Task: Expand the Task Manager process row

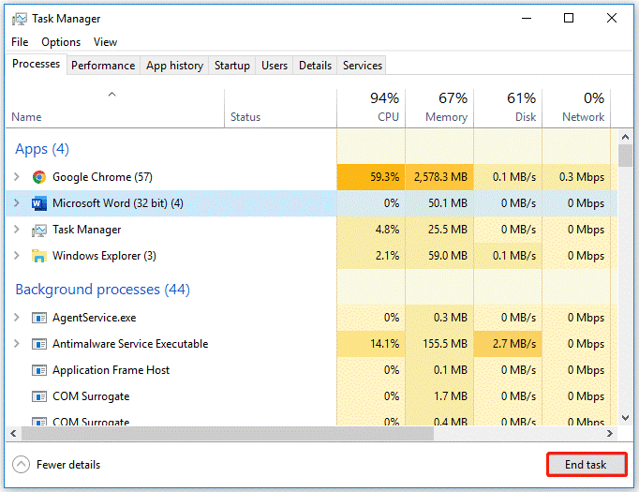Action: click(16, 229)
